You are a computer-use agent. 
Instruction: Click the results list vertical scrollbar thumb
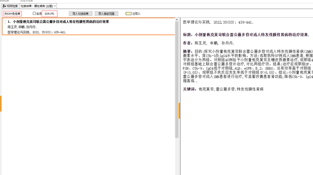[177, 80]
